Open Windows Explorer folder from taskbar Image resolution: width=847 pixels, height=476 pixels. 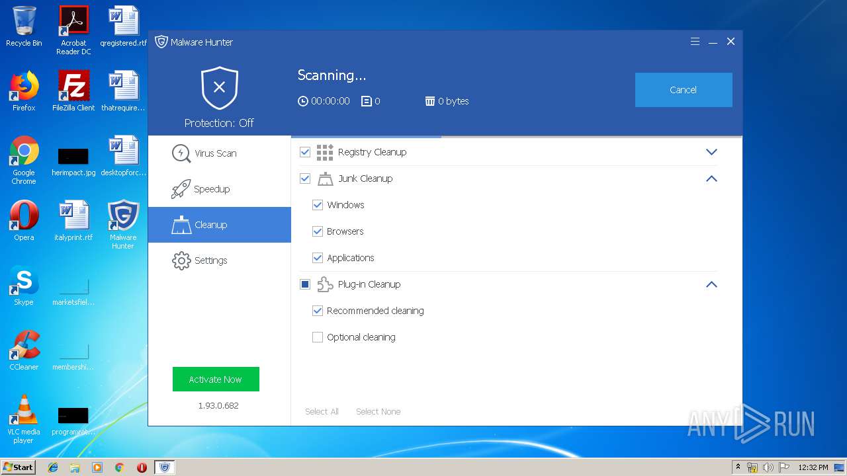[x=75, y=467]
